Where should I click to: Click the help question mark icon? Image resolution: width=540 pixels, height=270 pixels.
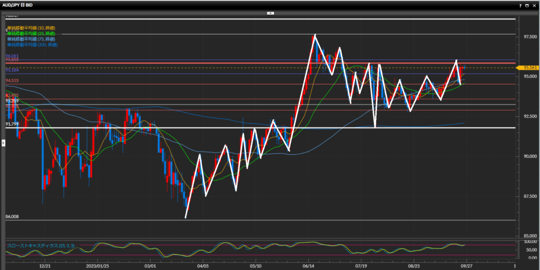(x=521, y=5)
